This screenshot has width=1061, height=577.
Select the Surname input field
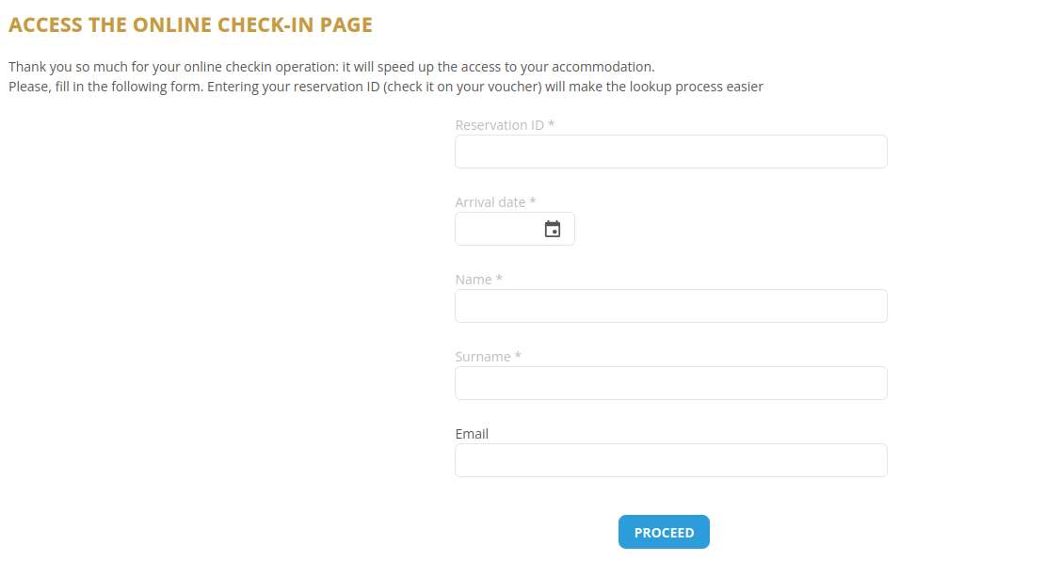670,383
